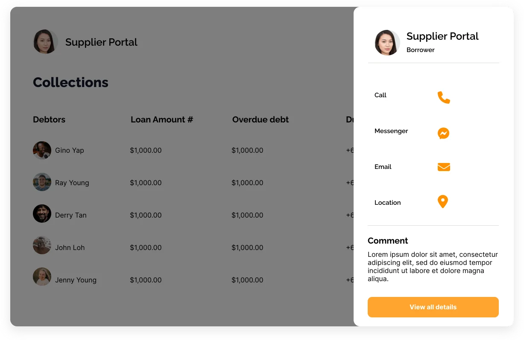This screenshot has width=524, height=340.
Task: Open the debtor name Gino Yap
Action: click(x=70, y=150)
